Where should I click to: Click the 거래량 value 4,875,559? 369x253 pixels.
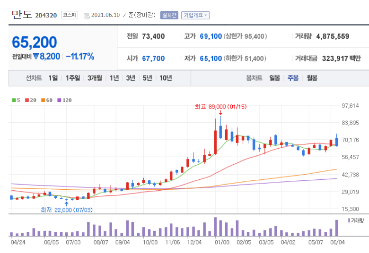tap(333, 36)
